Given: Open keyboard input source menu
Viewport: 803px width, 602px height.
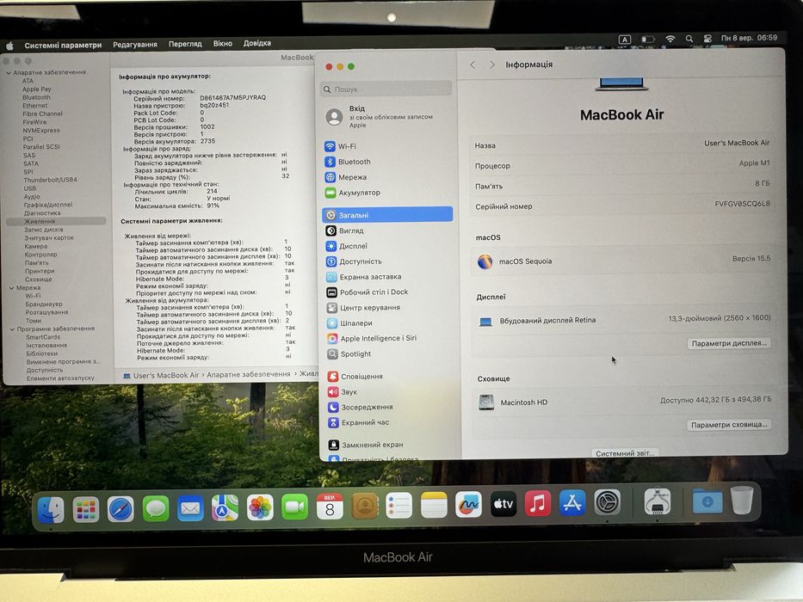Looking at the screenshot, I should pyautogui.click(x=624, y=40).
